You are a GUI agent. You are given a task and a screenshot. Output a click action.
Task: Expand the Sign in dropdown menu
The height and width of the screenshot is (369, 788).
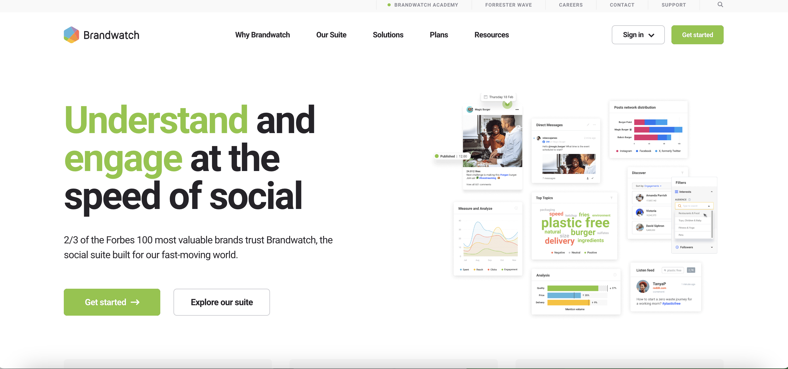638,35
